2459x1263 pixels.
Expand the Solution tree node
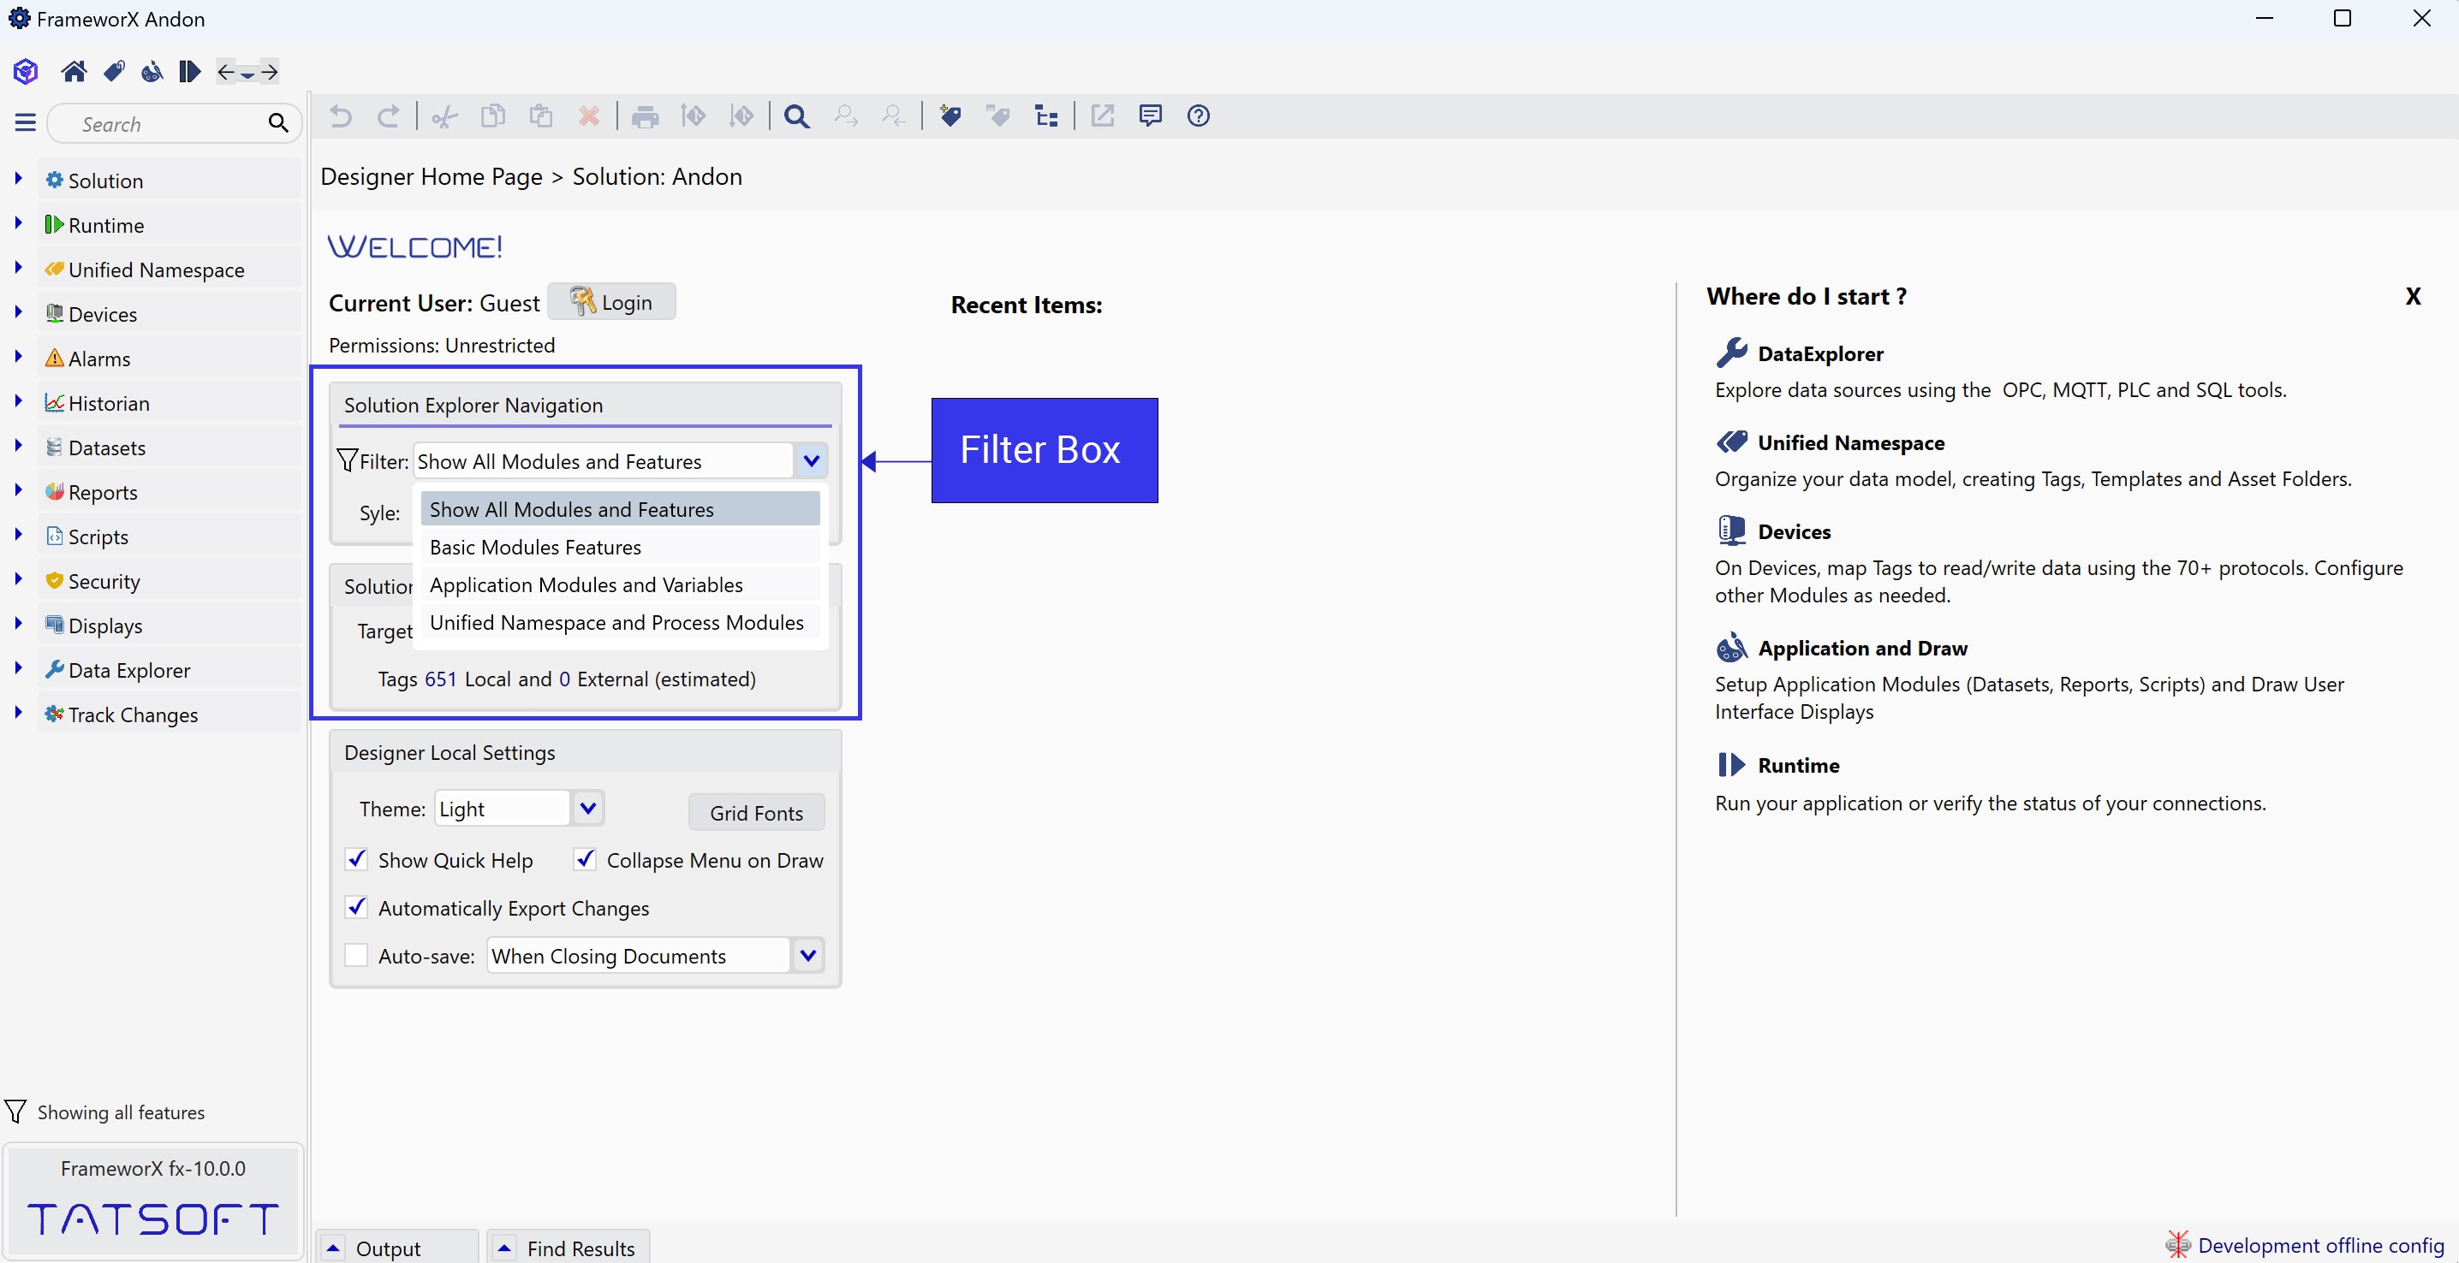18,178
